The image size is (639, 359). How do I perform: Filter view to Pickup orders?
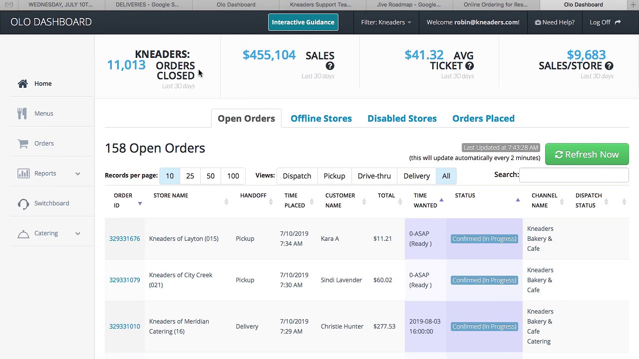[x=334, y=176]
